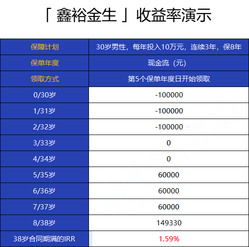Select the 3/33岁 row label
This screenshot has width=249, height=247.
(x=44, y=143)
